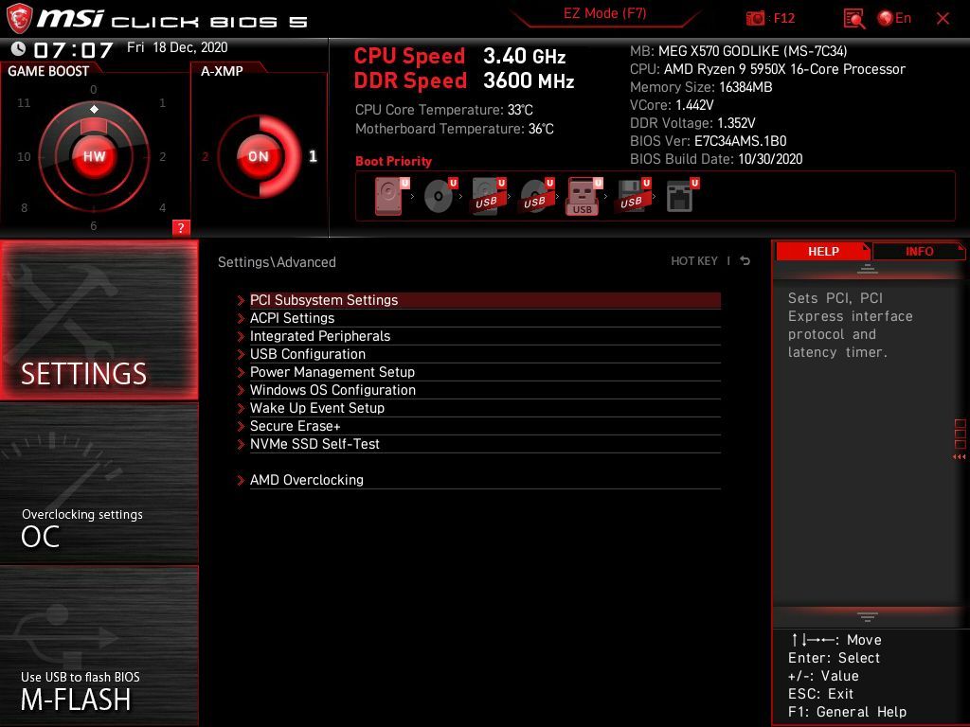Image resolution: width=970 pixels, height=727 pixels.
Task: Switch to EZ Mode (F7)
Action: coord(604,13)
